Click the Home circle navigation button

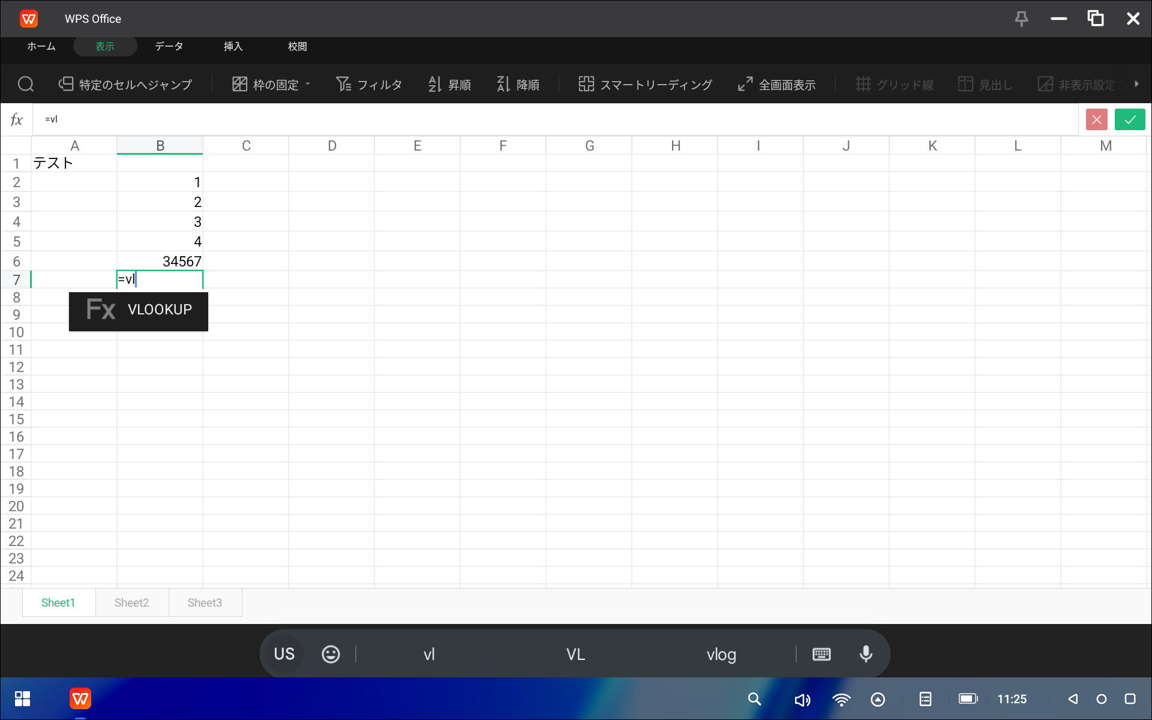coord(1101,699)
